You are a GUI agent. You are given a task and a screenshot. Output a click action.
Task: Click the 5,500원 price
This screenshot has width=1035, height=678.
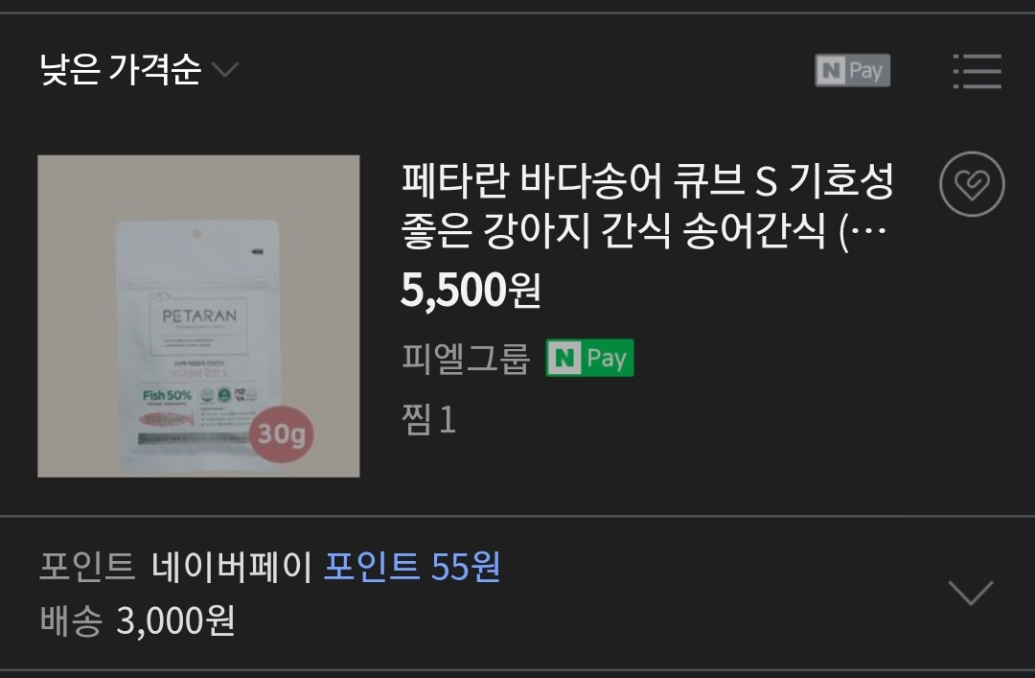471,291
